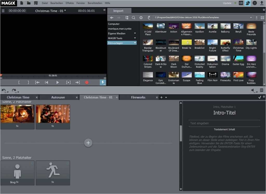Open the MovieTemplates path dropdown

[x=251, y=18]
